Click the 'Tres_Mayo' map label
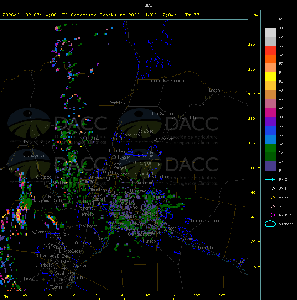The height and width of the screenshot is (300, 297). click(118, 151)
